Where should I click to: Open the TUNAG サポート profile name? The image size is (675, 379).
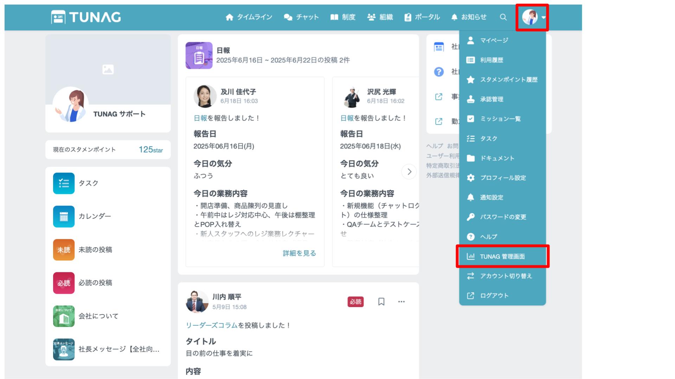tap(119, 114)
